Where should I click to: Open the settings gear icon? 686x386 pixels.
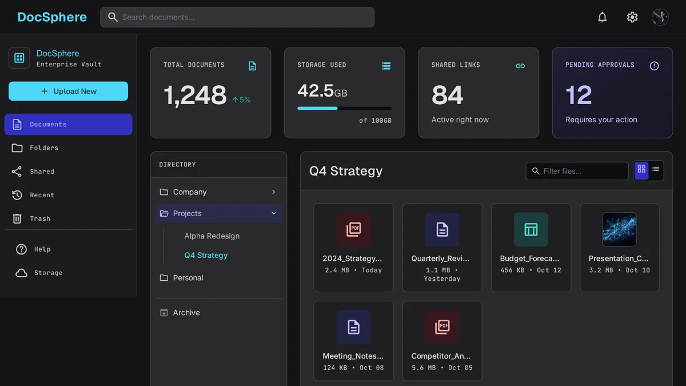[632, 17]
